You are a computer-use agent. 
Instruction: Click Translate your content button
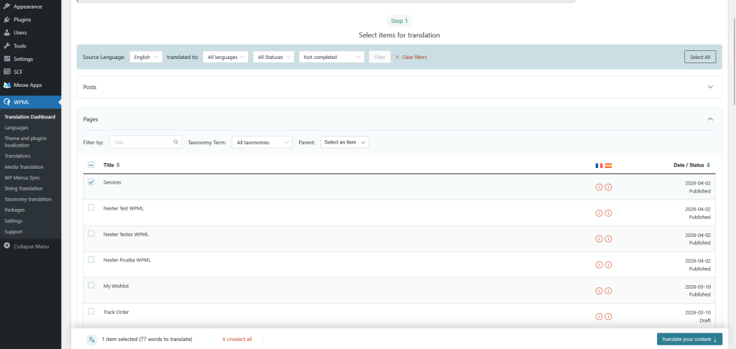coord(689,339)
